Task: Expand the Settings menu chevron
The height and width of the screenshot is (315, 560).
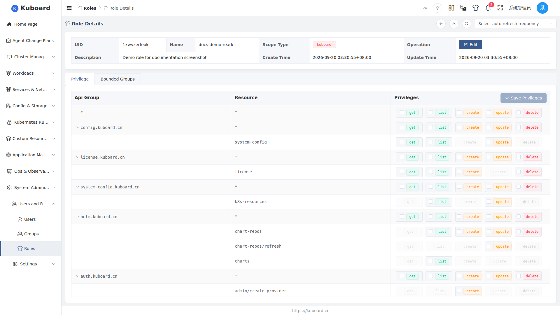Action: (x=54, y=264)
